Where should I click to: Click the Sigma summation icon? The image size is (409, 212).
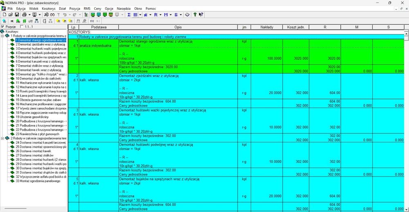click(x=129, y=15)
